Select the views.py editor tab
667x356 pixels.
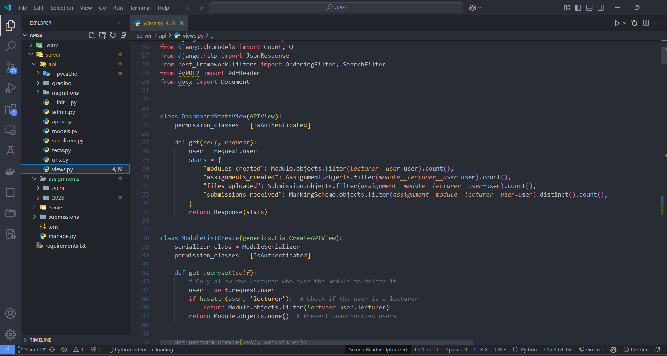tap(158, 23)
